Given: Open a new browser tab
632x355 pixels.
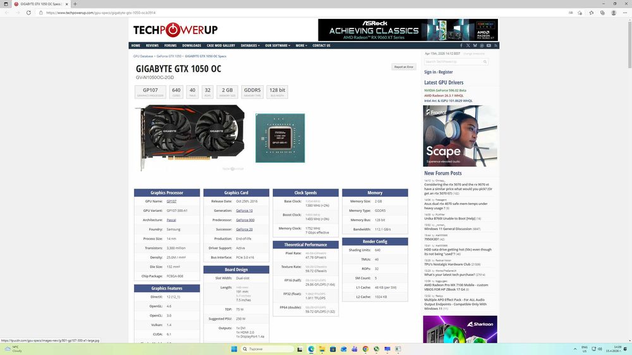Looking at the screenshot, I should click(x=75, y=4).
